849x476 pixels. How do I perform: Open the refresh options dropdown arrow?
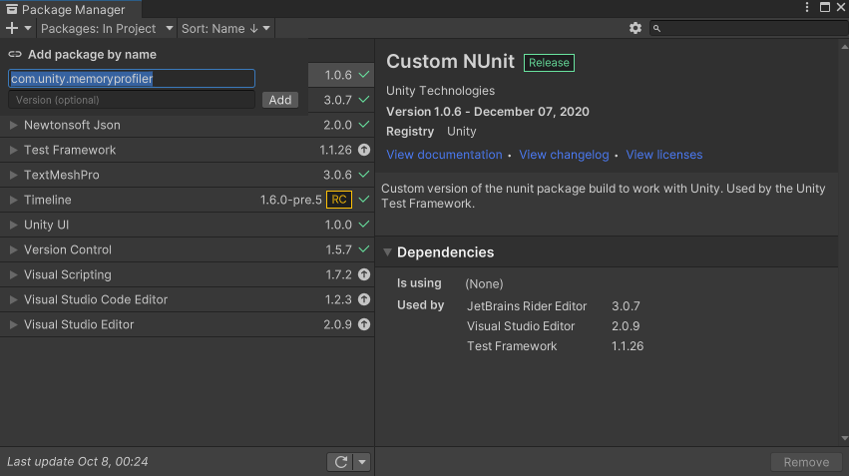pos(362,462)
